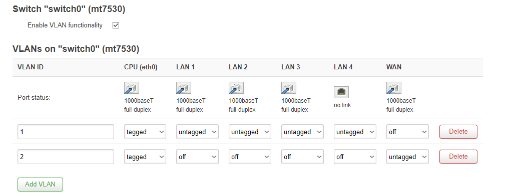Open the VLAN 1 LAN 1 untagged dropdown
The image size is (519, 196).
pyautogui.click(x=197, y=132)
